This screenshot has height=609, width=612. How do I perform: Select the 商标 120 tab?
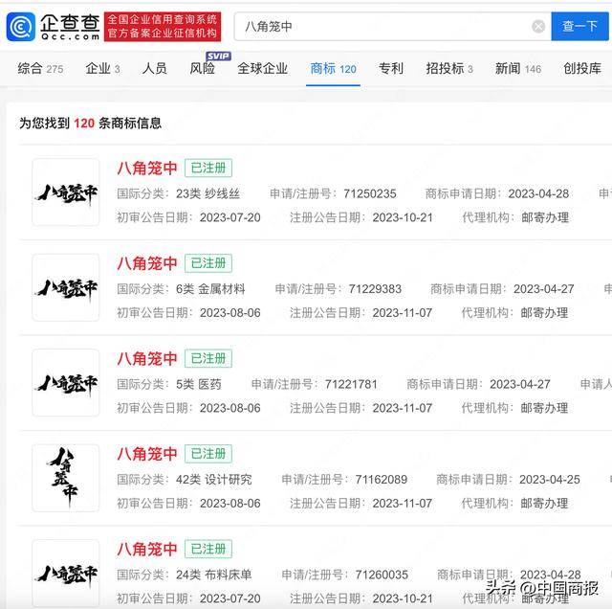tap(333, 69)
